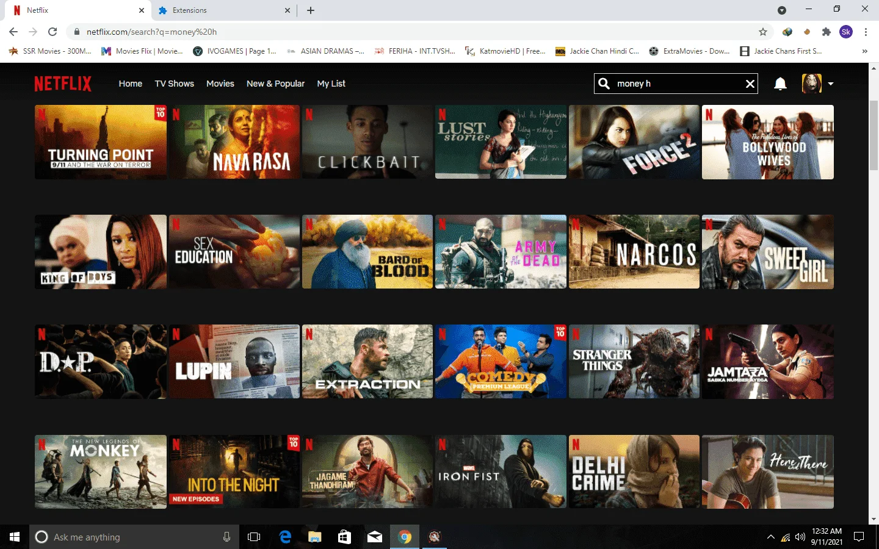This screenshot has height=549, width=879.
Task: Open the Mail app on the taskbar
Action: (x=375, y=537)
